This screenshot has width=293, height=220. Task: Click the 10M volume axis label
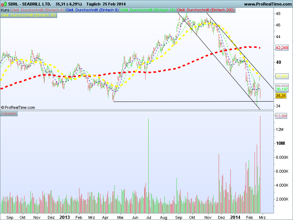pyautogui.click(x=281, y=143)
